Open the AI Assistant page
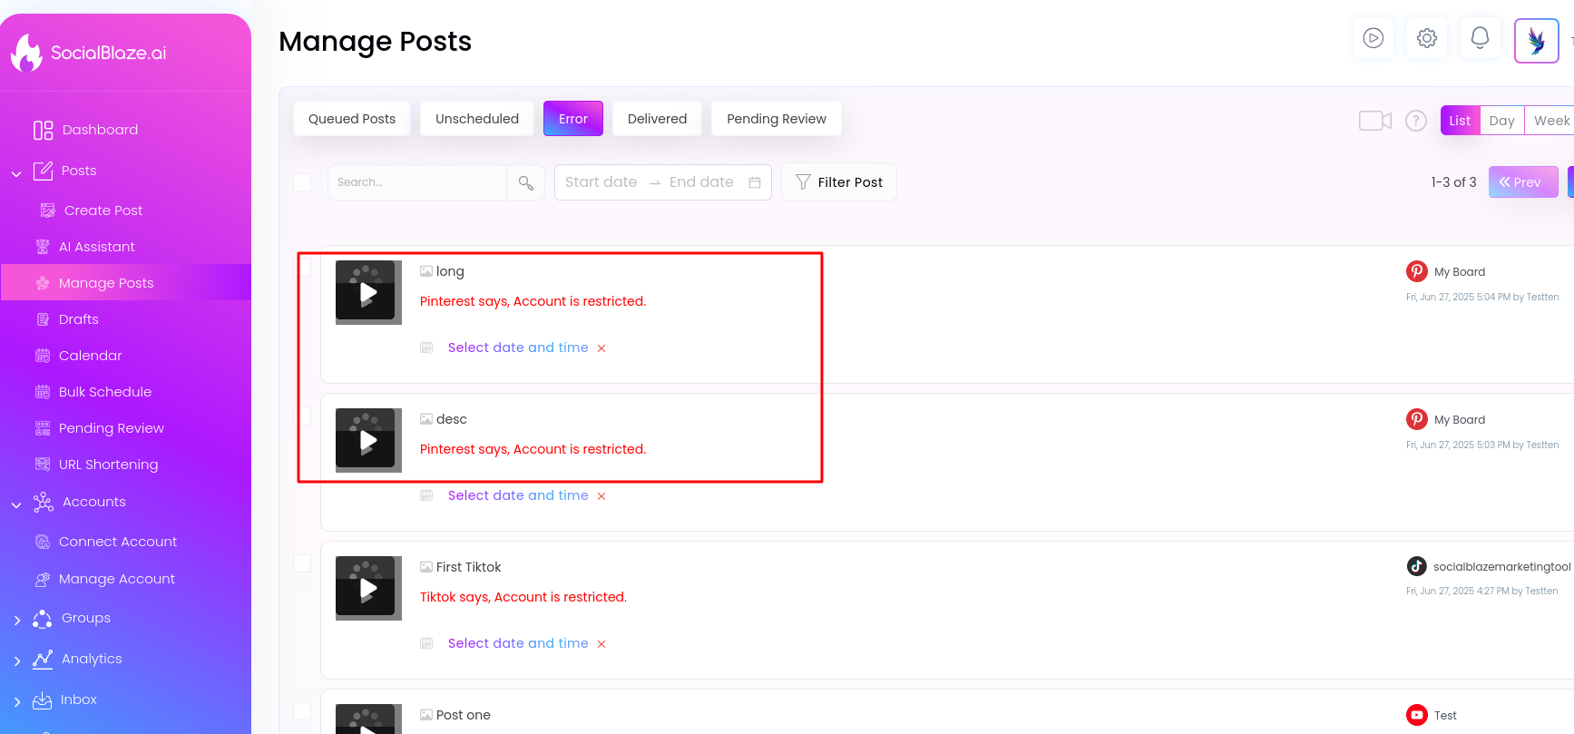 point(96,247)
